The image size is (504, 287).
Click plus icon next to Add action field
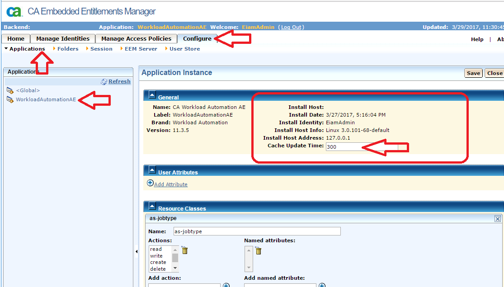[x=226, y=284]
